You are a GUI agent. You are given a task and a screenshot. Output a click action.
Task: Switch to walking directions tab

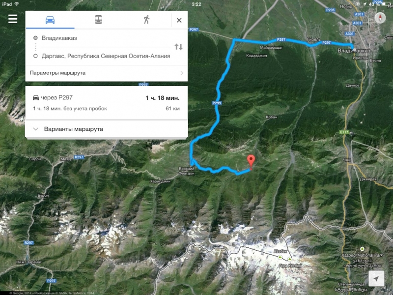pos(147,20)
